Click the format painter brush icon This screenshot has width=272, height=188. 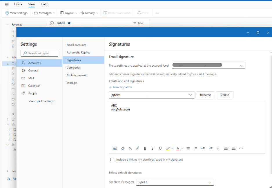(123, 148)
